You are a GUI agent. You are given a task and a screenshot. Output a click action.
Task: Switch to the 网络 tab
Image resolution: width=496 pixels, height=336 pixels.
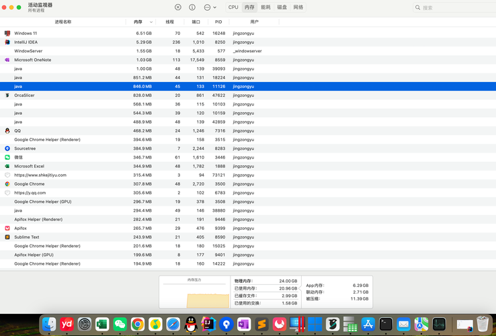point(298,7)
